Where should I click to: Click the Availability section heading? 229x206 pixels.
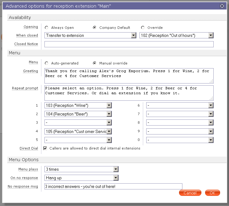click(20, 17)
